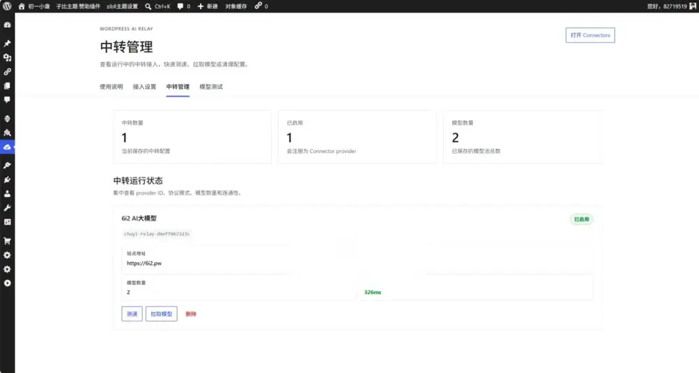Click the 中转运行状态 heading

(138, 180)
